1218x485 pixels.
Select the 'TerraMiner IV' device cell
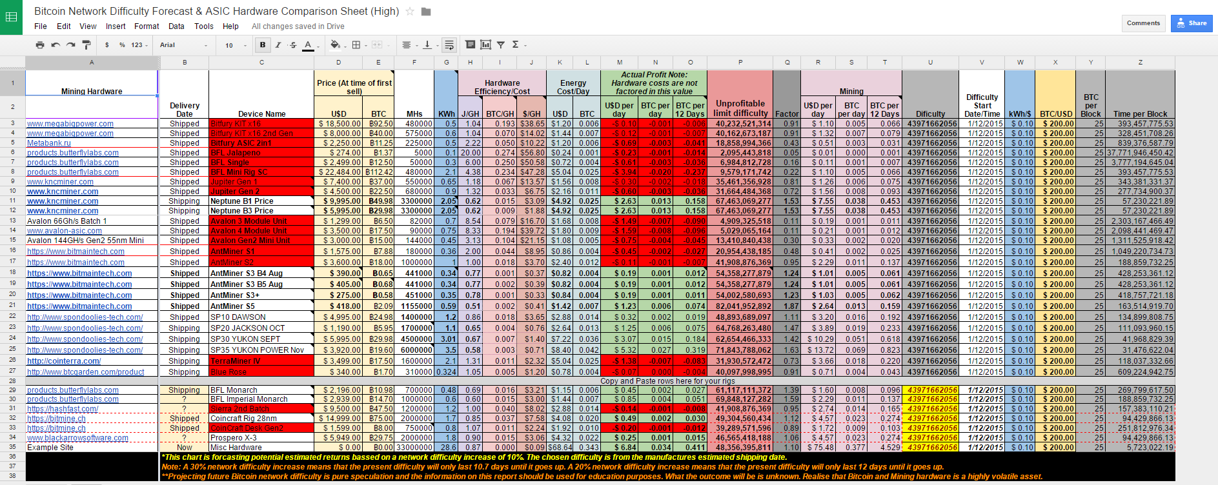pos(261,361)
